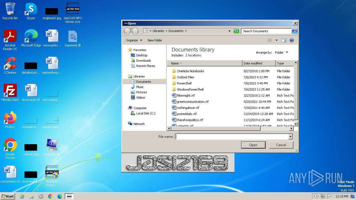Expand the Libraries breadcrumb arrow
Image resolution: width=356 pixels, height=200 pixels.
point(166,31)
